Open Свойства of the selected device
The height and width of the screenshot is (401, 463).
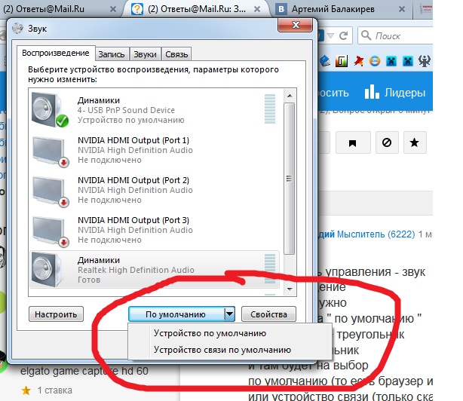point(268,314)
